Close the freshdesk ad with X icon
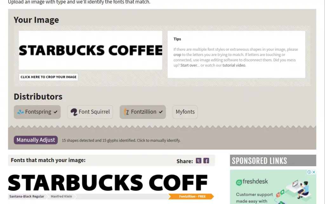The image size is (325, 204). click(314, 172)
